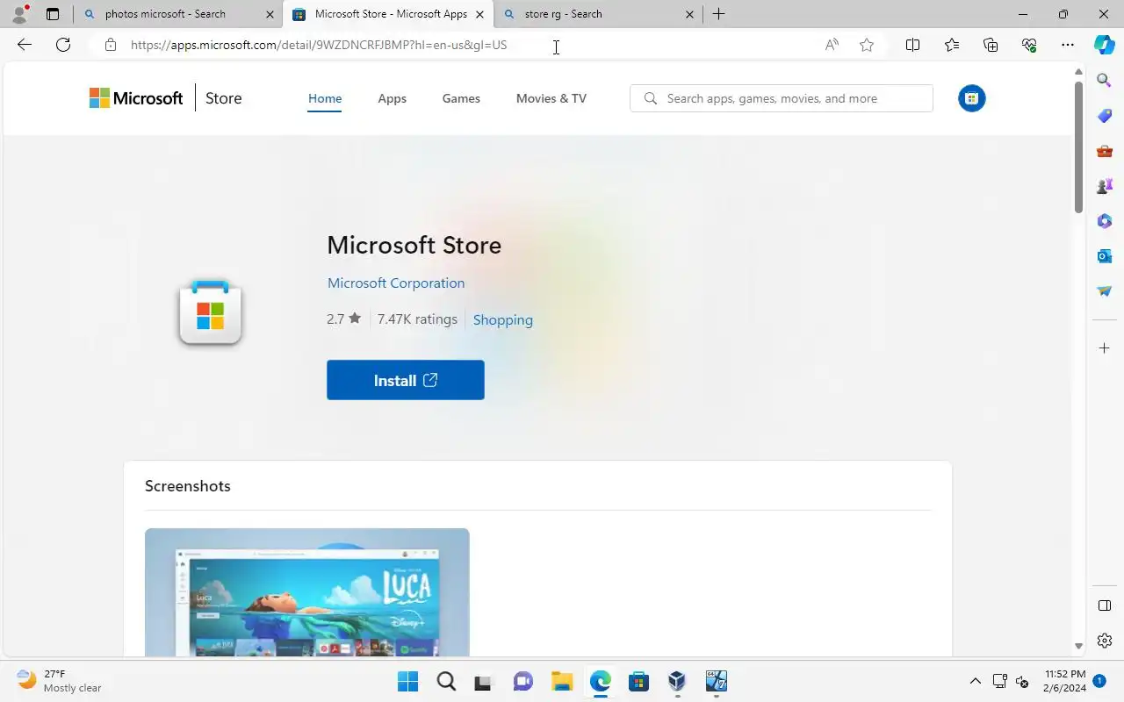Click the Store header link
The height and width of the screenshot is (702, 1124).
click(x=223, y=98)
